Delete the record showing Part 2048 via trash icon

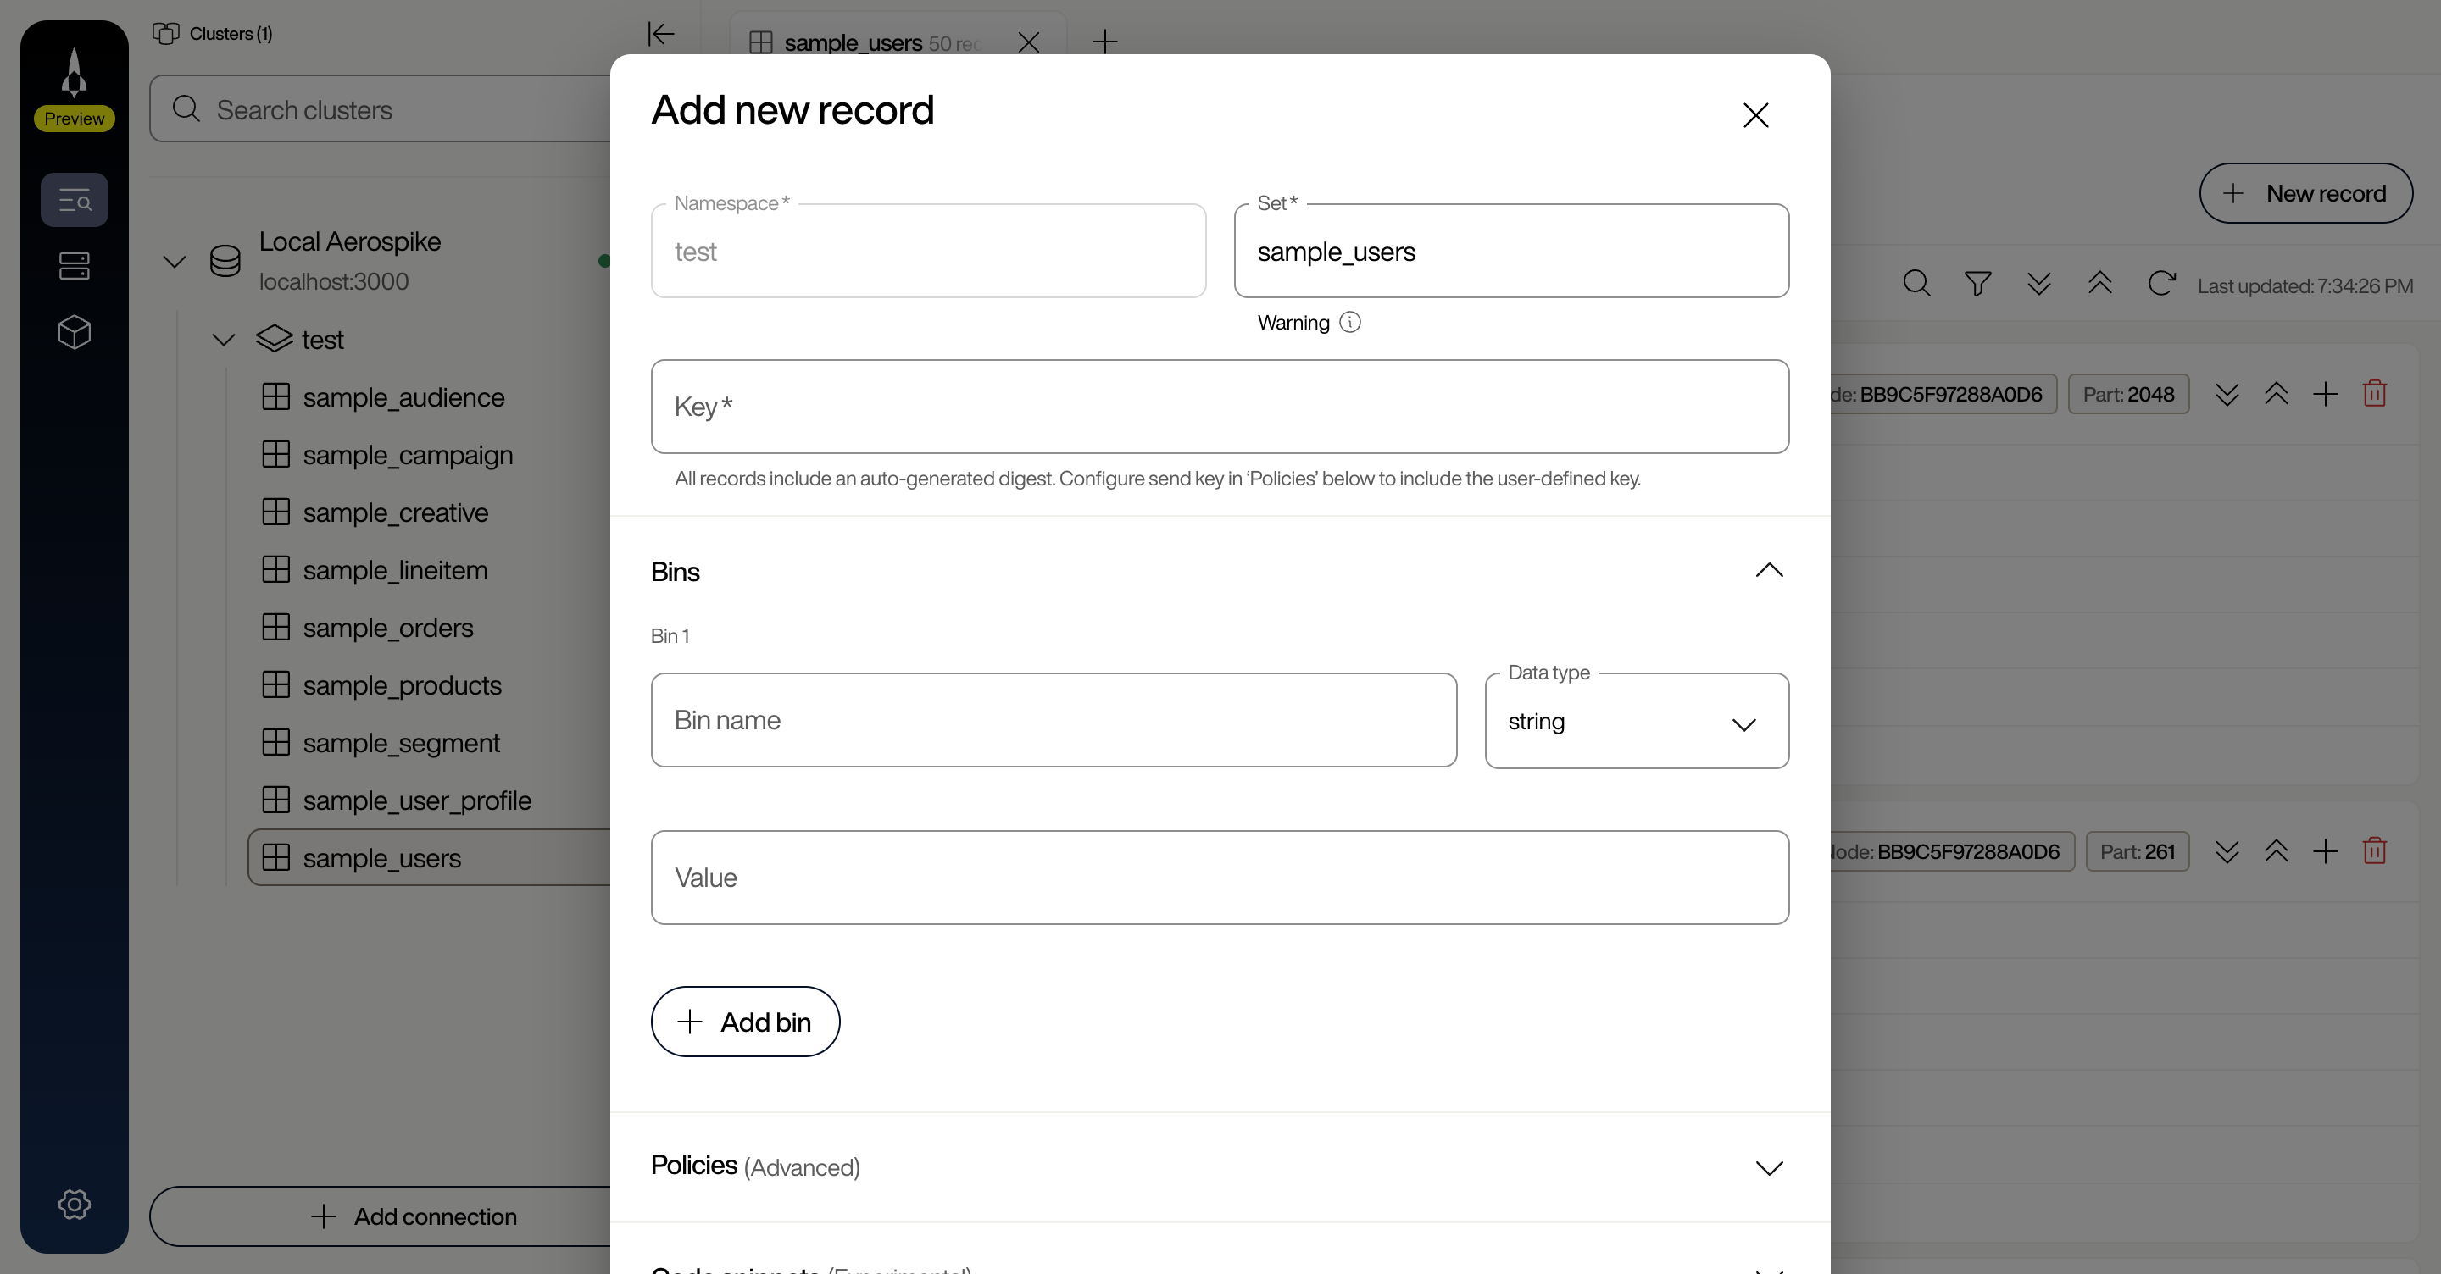coord(2375,393)
